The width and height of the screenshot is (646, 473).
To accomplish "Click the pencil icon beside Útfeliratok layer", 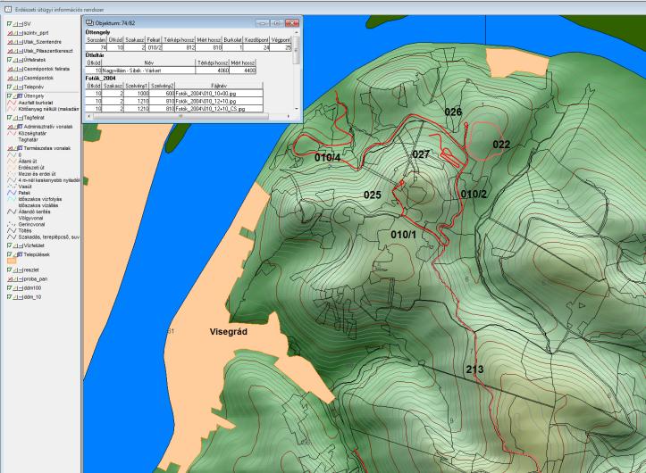I will click(x=15, y=60).
